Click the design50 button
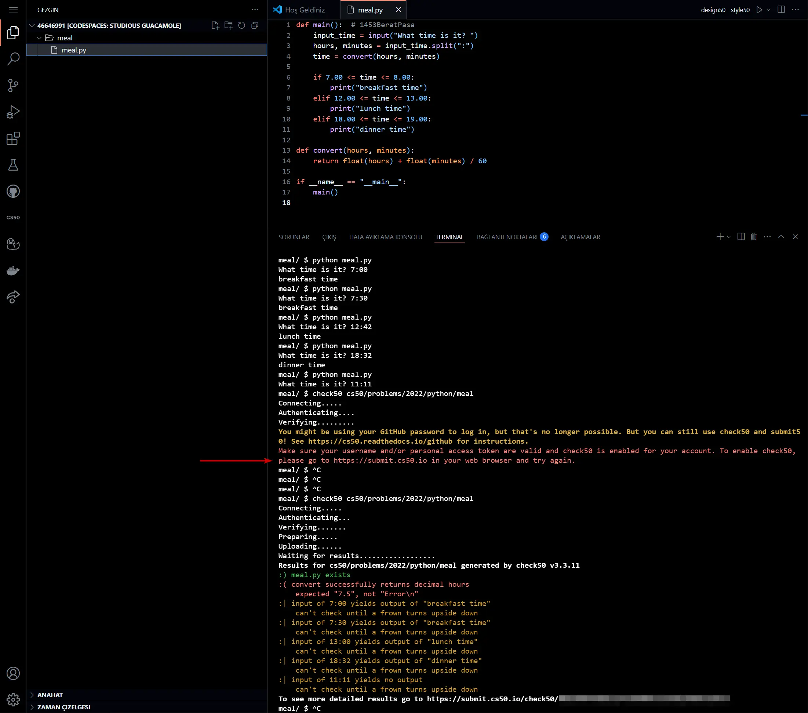Image resolution: width=808 pixels, height=713 pixels. tap(713, 10)
